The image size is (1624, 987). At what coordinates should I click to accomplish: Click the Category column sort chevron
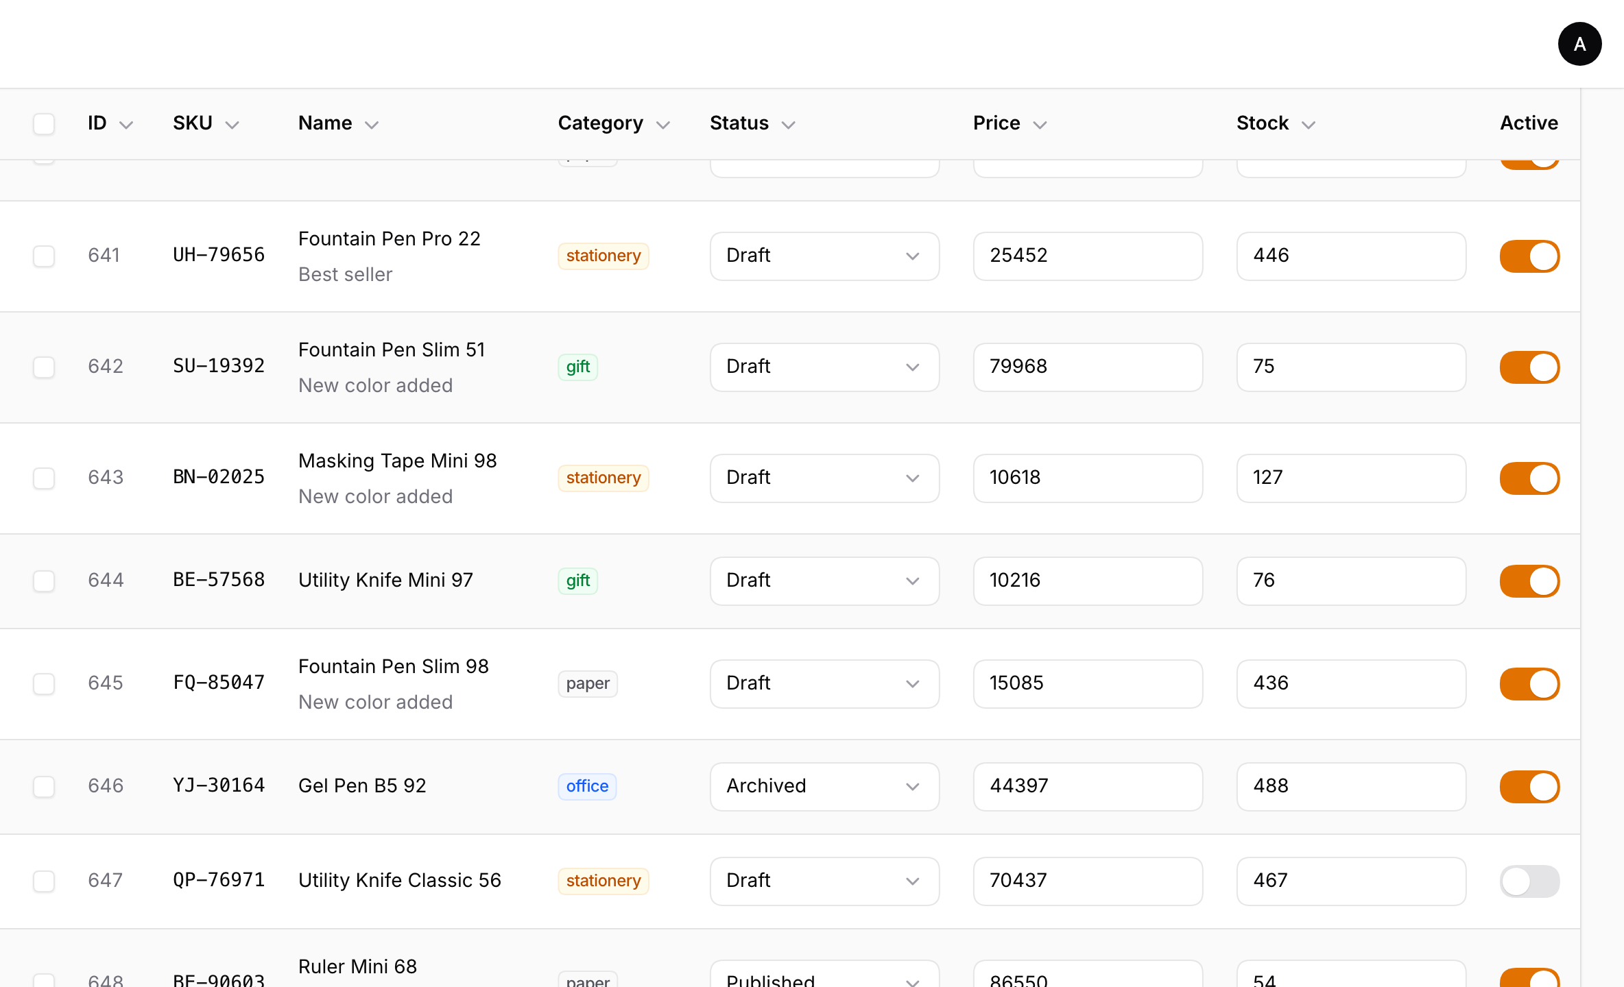click(662, 125)
